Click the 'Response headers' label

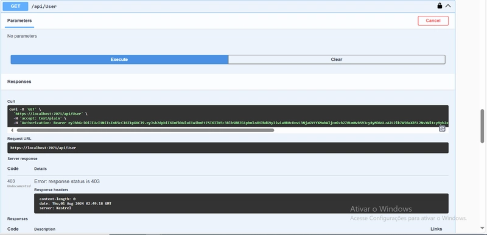tap(51, 190)
